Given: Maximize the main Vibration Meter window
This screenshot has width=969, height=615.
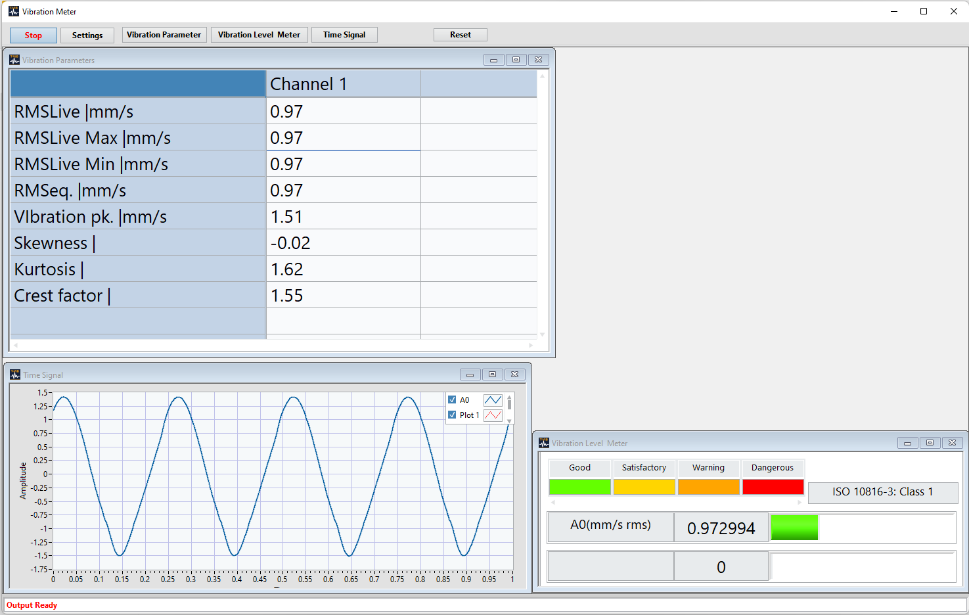Looking at the screenshot, I should pos(924,11).
